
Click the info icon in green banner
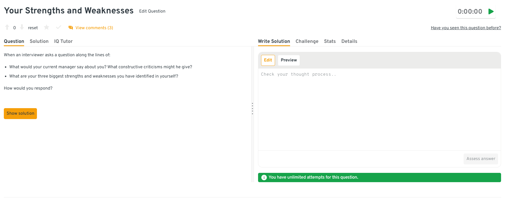tap(264, 178)
